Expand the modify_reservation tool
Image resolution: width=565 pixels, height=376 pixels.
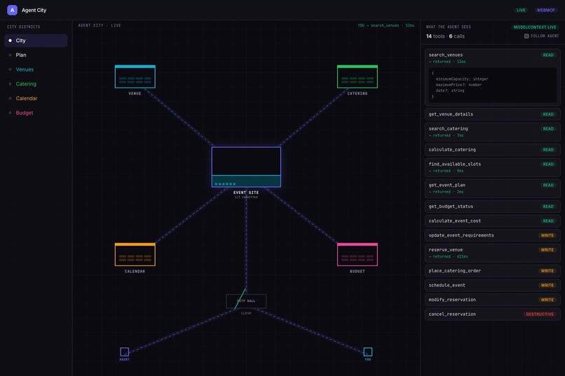492,300
